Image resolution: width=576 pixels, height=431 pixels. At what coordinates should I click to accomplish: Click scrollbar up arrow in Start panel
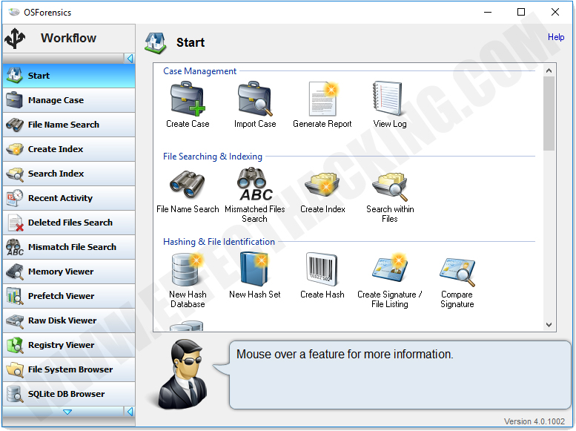click(x=549, y=70)
